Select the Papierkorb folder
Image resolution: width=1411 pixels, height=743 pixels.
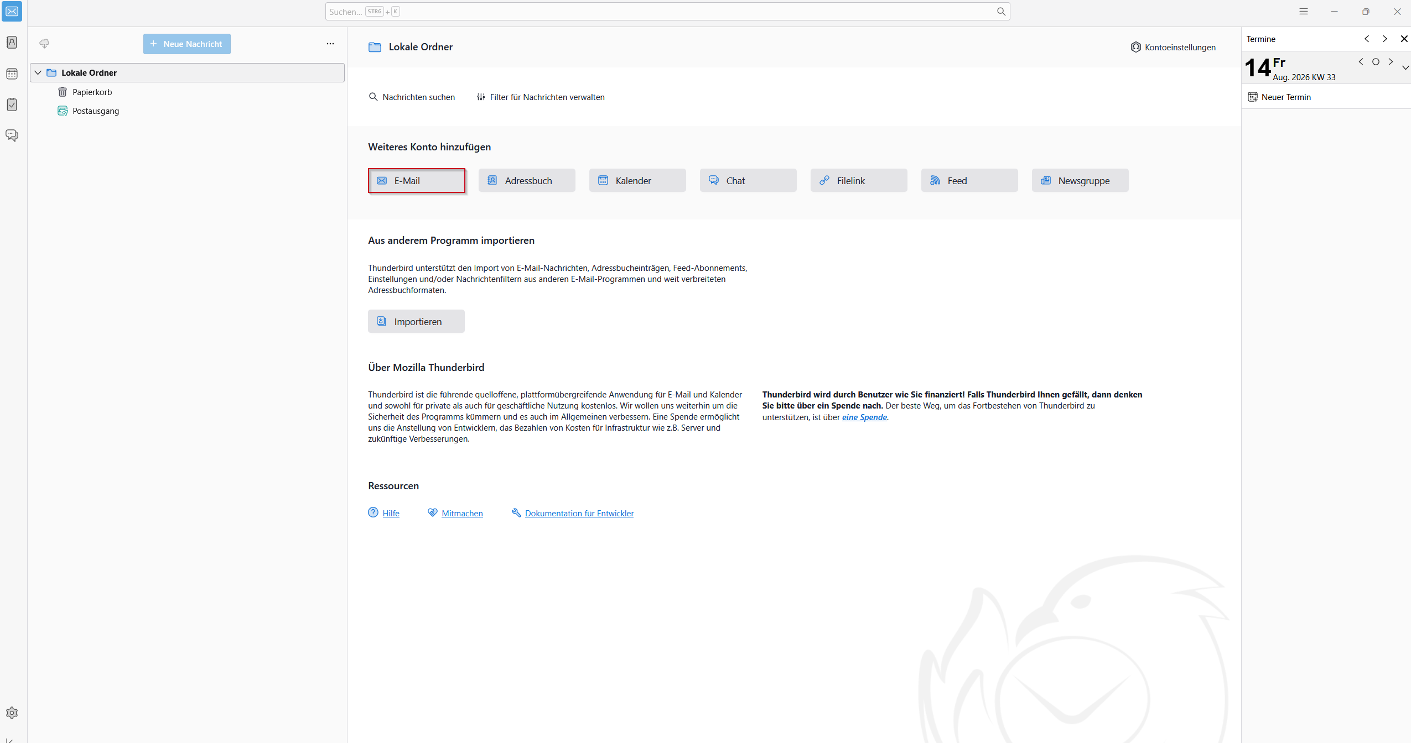pyautogui.click(x=92, y=92)
